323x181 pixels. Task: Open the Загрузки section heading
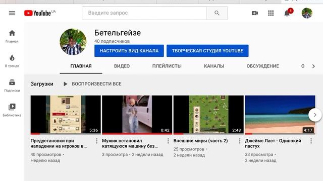click(42, 84)
